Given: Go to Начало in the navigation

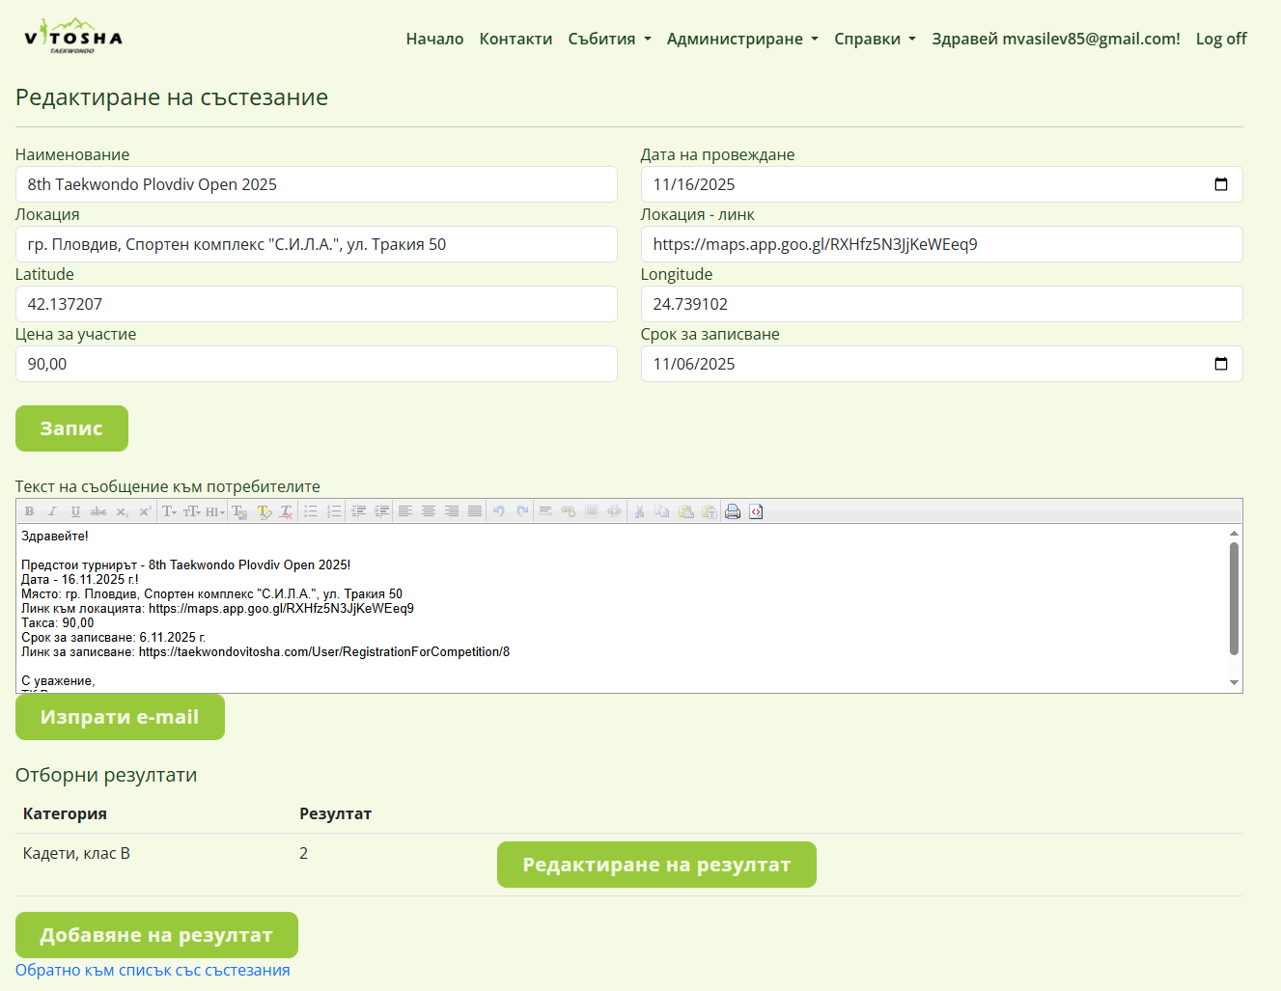Looking at the screenshot, I should [x=434, y=39].
